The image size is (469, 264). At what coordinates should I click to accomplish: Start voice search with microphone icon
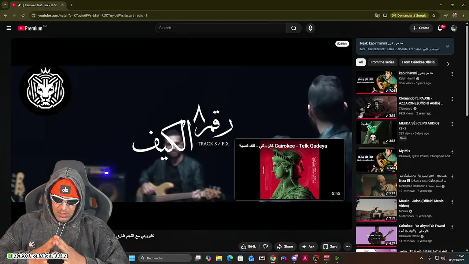pos(310,28)
